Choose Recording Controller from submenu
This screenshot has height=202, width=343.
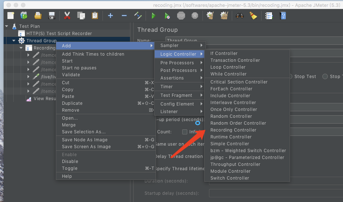247,130
